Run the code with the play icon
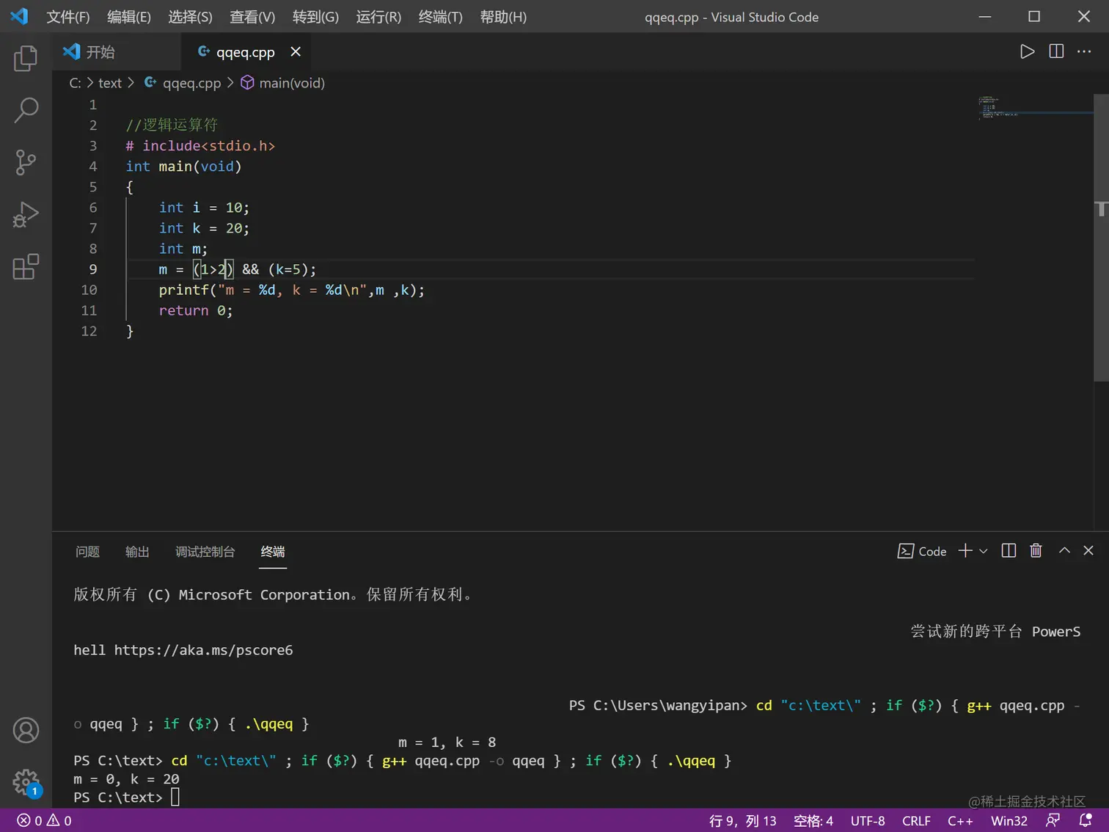This screenshot has height=832, width=1109. point(1027,51)
